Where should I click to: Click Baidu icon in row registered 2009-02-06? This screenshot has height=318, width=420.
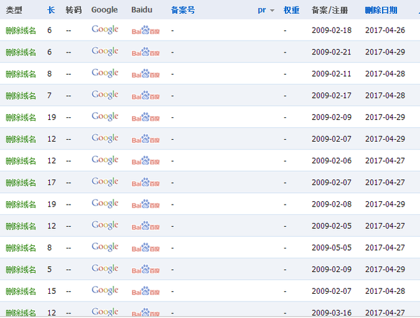[x=146, y=161]
